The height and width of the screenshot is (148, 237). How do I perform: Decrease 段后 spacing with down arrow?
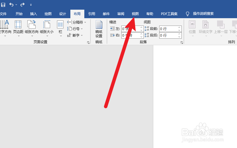(x=179, y=37)
